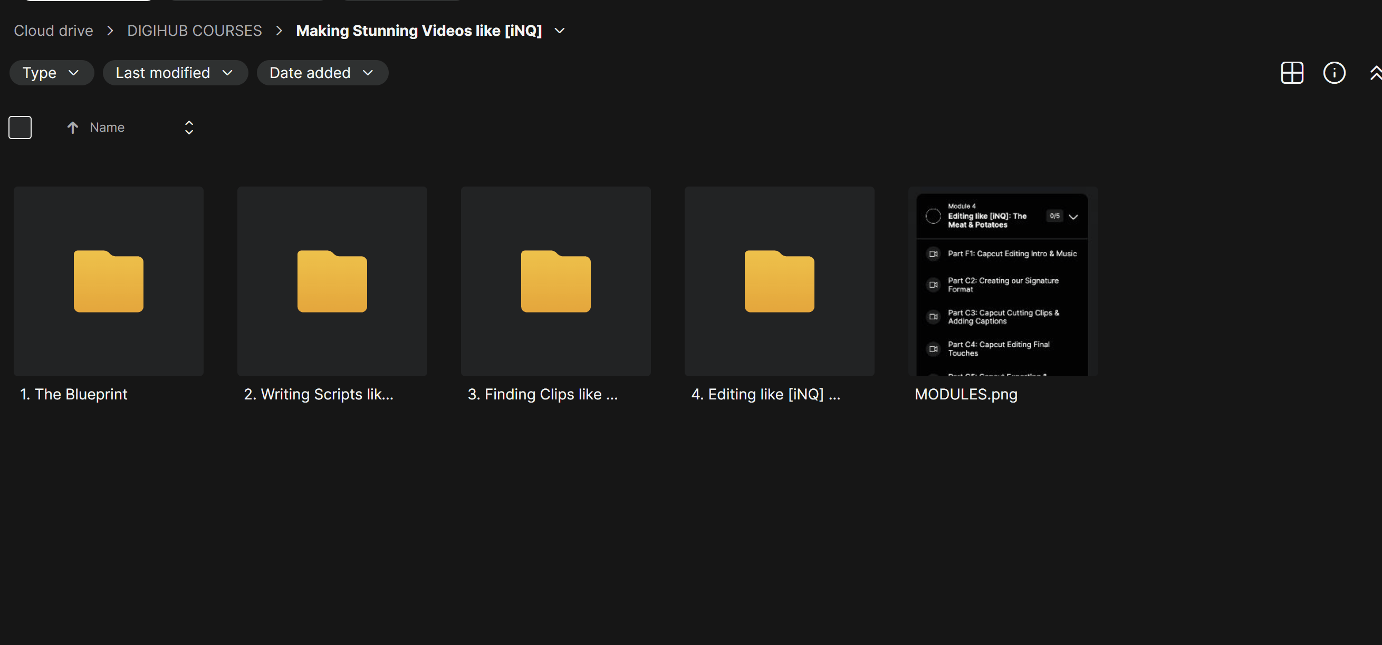Expand the current folder breadcrumb chevron menu
Screen dimensions: 1382x645
(x=560, y=31)
